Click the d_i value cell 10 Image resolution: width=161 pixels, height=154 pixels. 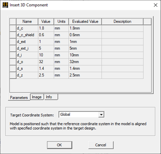46,55
